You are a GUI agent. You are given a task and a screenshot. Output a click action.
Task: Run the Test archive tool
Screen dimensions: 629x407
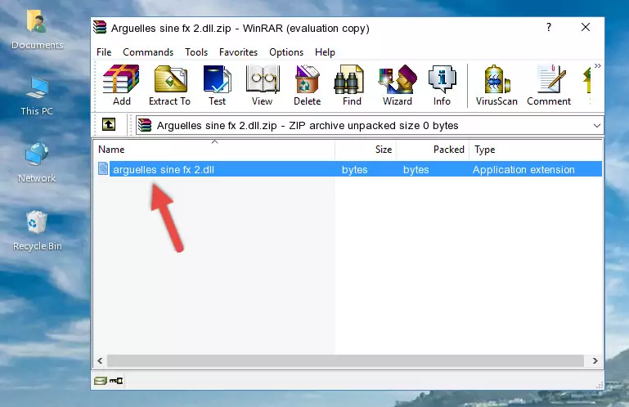pyautogui.click(x=217, y=85)
